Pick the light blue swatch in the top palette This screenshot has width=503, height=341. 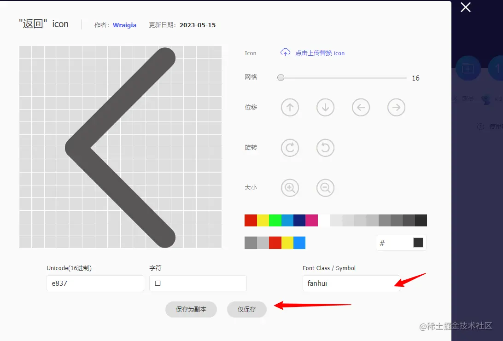287,220
